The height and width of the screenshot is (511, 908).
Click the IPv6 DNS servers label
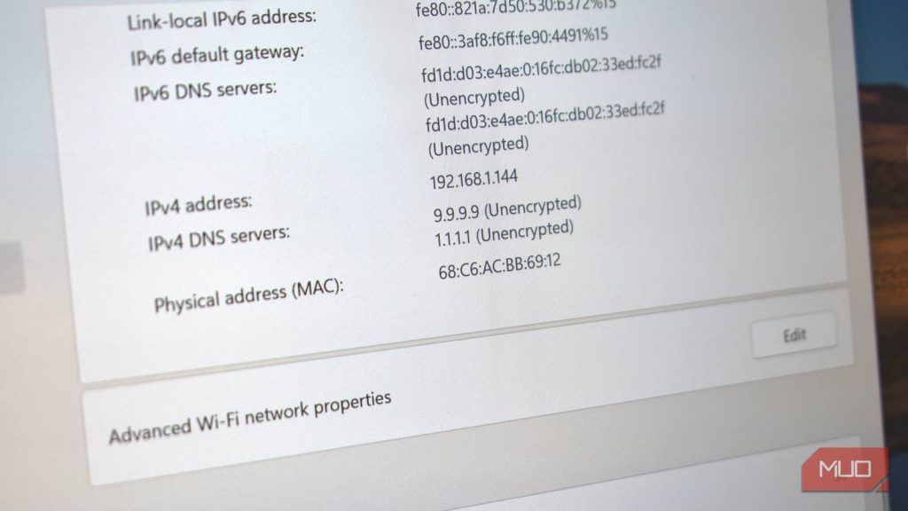click(205, 91)
